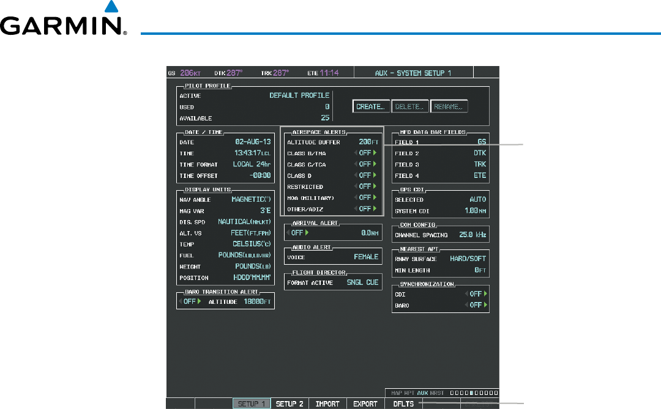Image resolution: width=661 pixels, height=409 pixels.
Task: Open the NAV ANGLE units selection
Action: [251, 199]
